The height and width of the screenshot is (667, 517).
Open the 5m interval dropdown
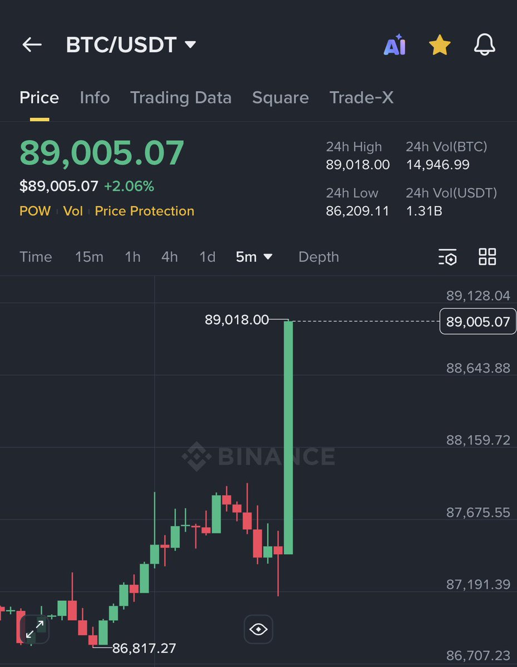tap(254, 257)
